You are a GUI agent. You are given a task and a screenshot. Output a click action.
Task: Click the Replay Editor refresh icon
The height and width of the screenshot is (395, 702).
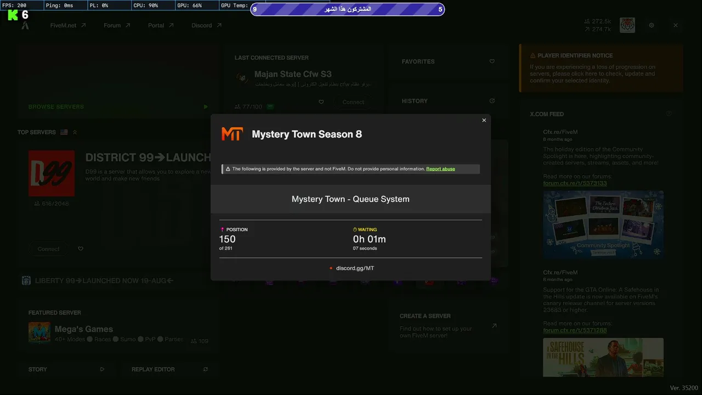(x=206, y=370)
